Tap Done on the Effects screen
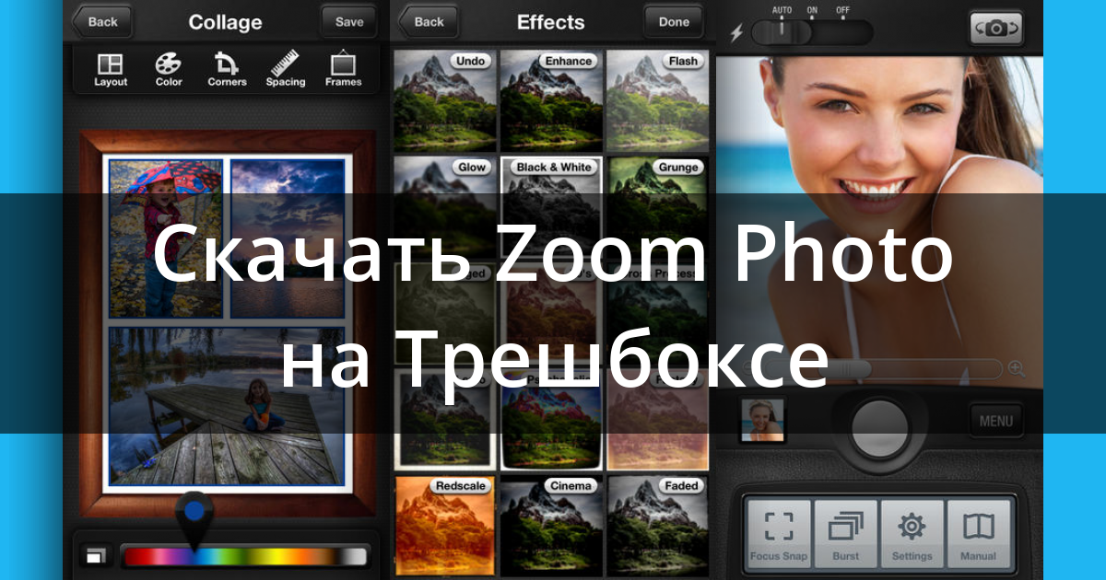This screenshot has width=1106, height=580. [674, 21]
